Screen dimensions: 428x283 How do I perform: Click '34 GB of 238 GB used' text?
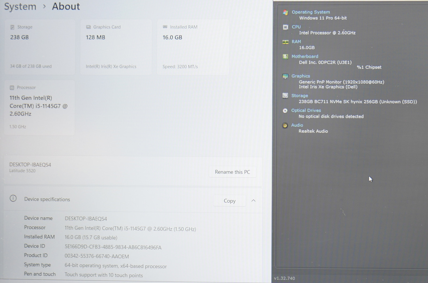point(31,66)
